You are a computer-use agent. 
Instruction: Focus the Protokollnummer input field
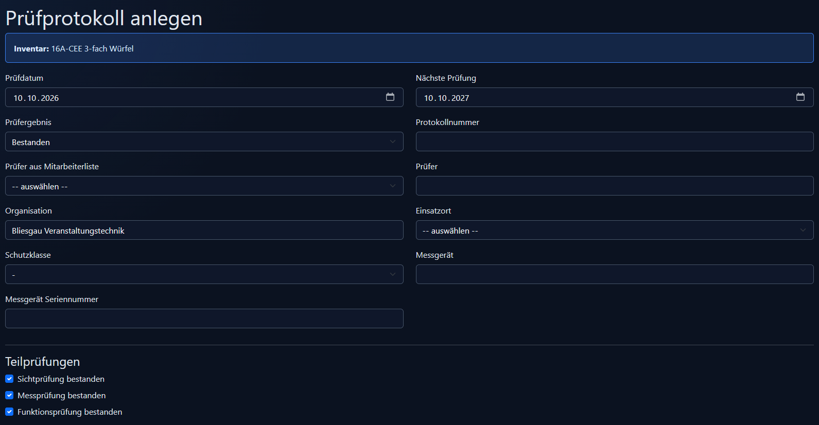point(615,141)
